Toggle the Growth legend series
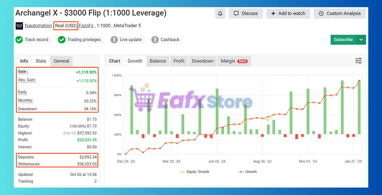The height and width of the screenshot is (195, 382). pyautogui.click(x=248, y=172)
